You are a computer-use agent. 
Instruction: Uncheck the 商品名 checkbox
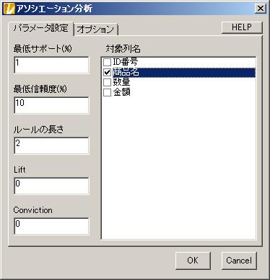click(107, 73)
